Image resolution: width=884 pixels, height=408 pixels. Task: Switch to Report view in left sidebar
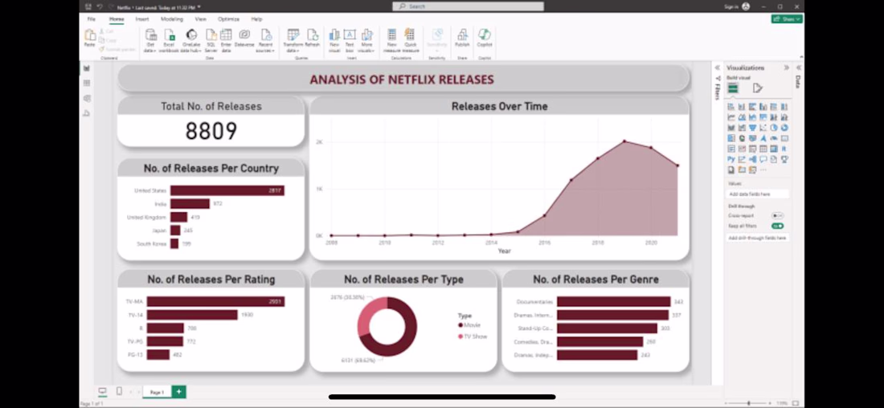point(86,68)
